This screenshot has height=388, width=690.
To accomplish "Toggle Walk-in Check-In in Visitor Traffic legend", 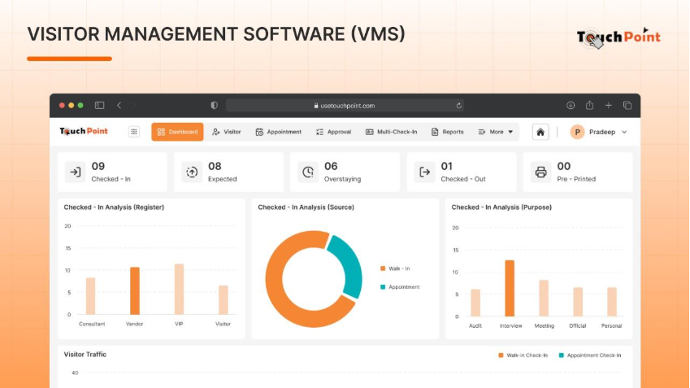I will [x=523, y=355].
